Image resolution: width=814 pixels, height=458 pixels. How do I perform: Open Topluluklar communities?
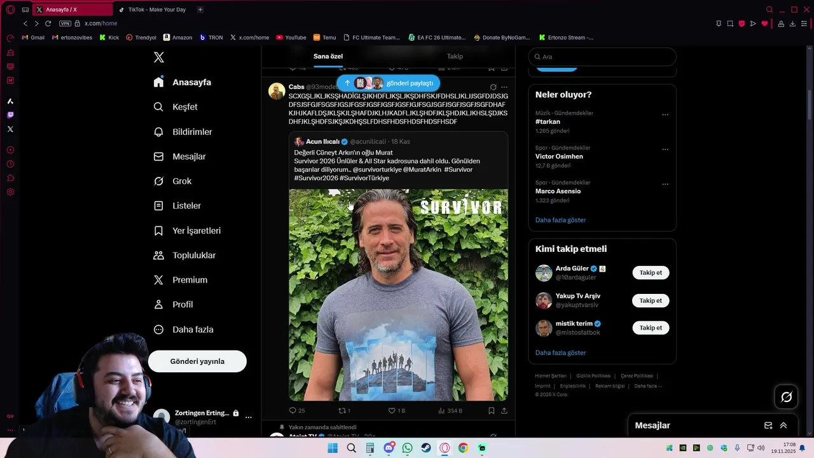pos(185,255)
